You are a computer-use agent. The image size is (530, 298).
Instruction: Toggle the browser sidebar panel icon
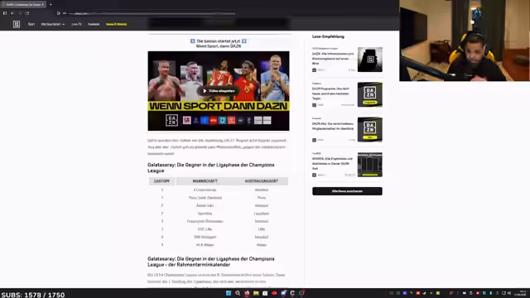5,13
